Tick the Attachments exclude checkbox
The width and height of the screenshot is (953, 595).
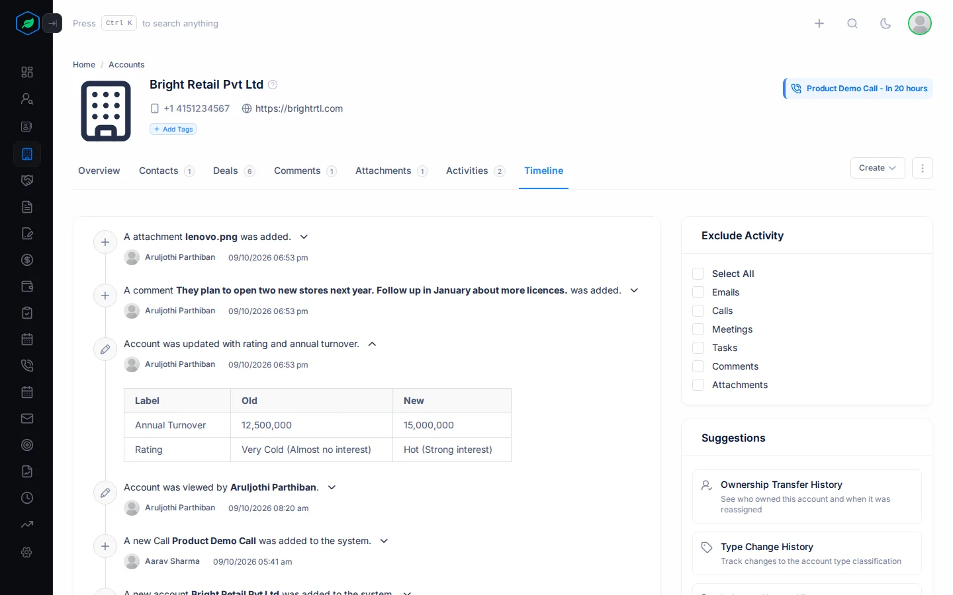click(698, 385)
